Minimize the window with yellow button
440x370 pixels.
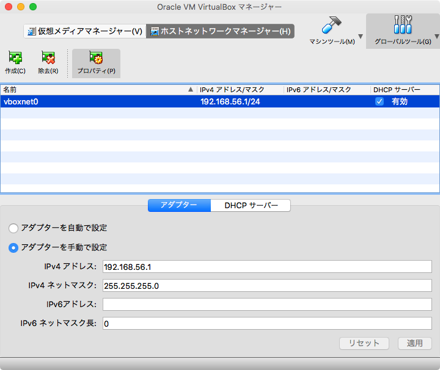tap(21, 7)
